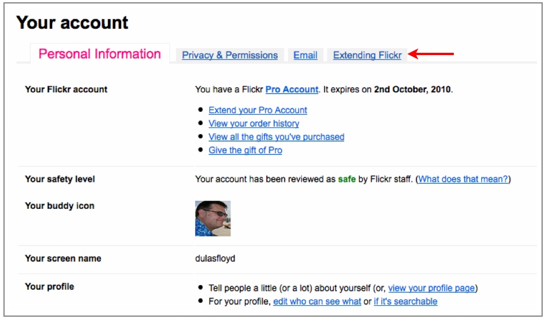The image size is (545, 319).
Task: Click the Your safety level label
Action: point(60,179)
